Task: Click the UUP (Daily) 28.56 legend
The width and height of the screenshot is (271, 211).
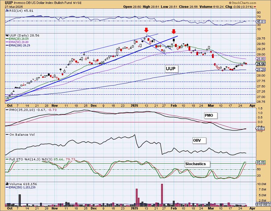Action: (x=24, y=36)
